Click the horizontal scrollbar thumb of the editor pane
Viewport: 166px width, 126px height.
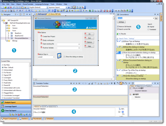36,79
